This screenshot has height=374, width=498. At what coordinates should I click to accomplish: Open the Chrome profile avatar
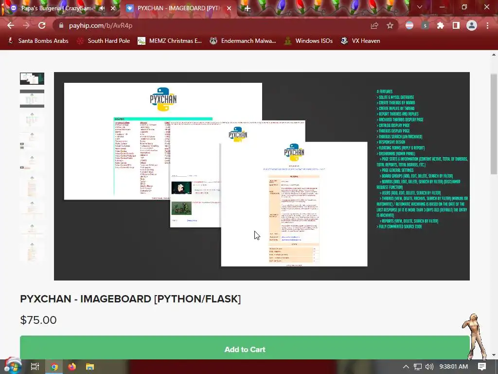(x=472, y=25)
